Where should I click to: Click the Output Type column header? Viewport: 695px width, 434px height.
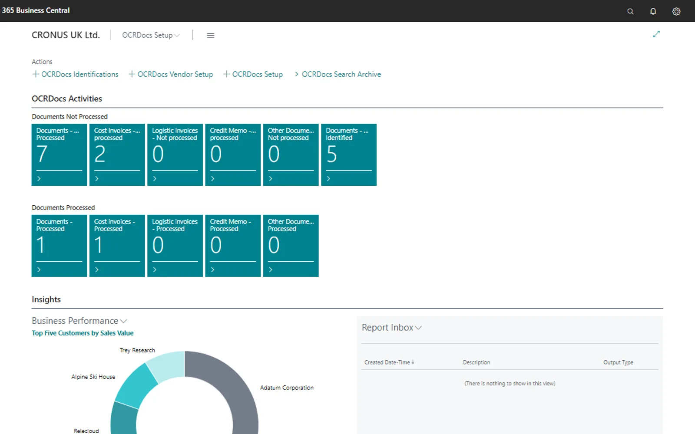(618, 362)
